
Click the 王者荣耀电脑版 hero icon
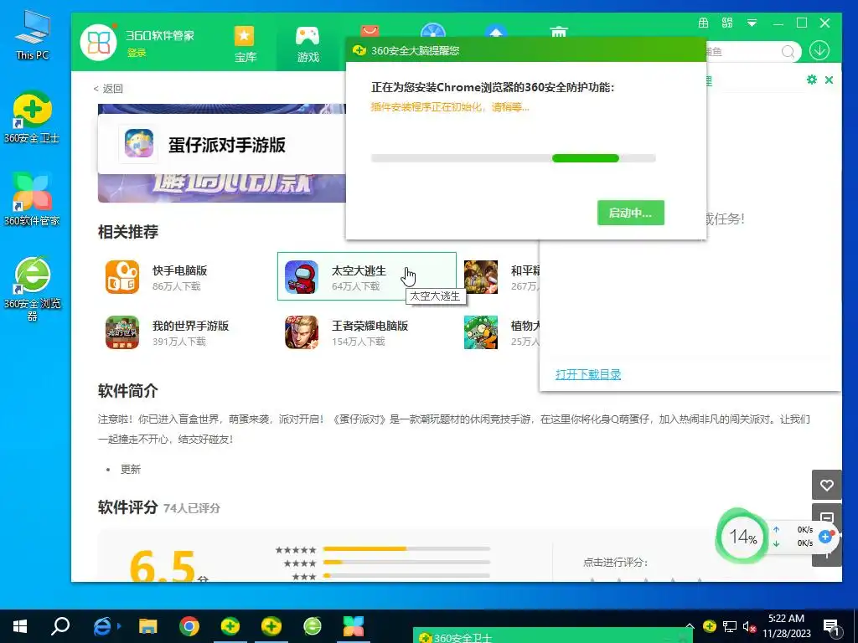coord(302,332)
